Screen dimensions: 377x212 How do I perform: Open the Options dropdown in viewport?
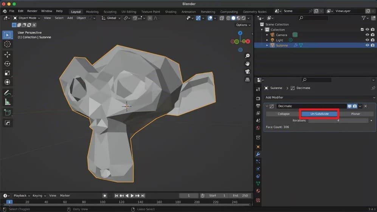(243, 25)
